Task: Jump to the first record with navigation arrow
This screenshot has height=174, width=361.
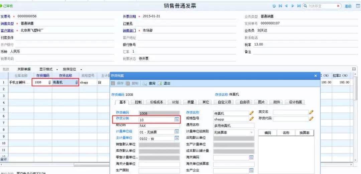Action: [280, 6]
